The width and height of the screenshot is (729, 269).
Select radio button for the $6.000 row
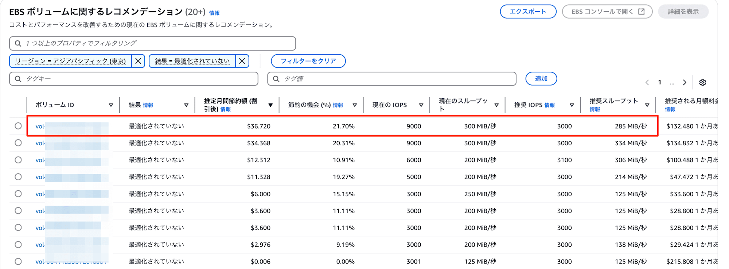(x=18, y=194)
